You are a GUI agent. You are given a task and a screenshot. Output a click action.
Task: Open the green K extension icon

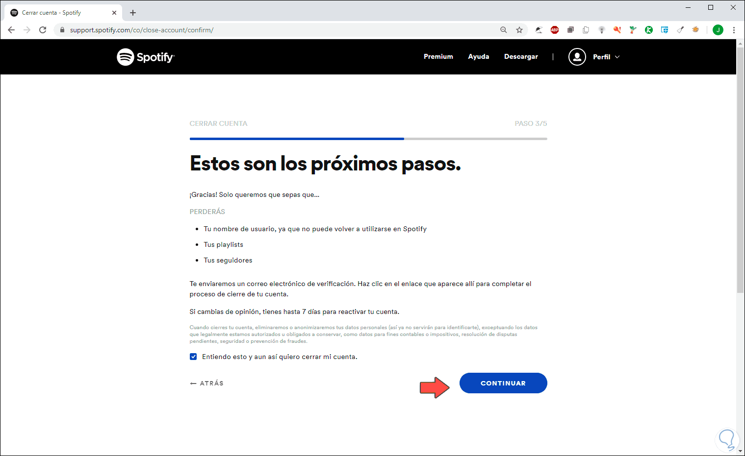649,30
